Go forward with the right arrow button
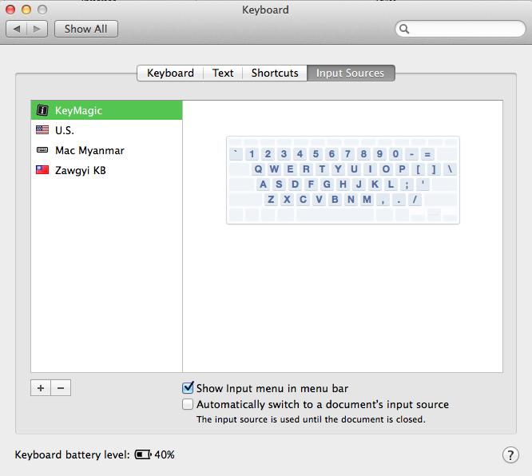The width and height of the screenshot is (532, 476). (37, 30)
